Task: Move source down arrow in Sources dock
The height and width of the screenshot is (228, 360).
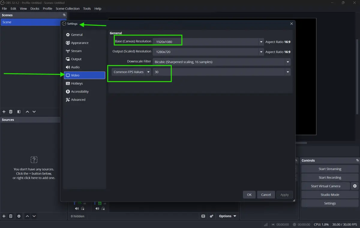Action: [34, 216]
